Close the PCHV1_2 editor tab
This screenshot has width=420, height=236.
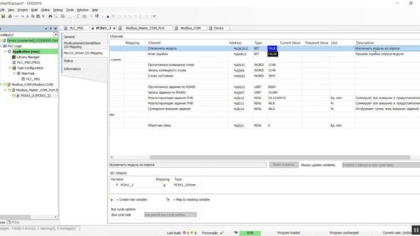point(114,28)
